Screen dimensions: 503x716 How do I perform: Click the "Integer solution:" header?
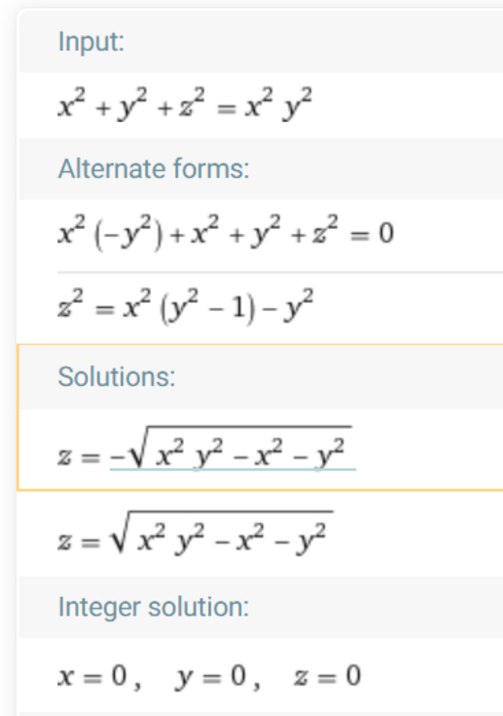point(153,607)
